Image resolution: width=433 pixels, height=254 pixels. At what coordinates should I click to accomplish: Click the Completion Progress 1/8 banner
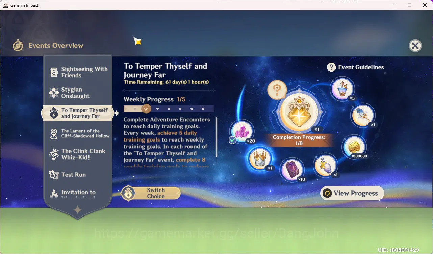tap(299, 140)
